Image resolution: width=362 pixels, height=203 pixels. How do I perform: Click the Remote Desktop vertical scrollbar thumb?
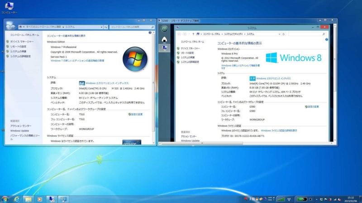tap(335, 60)
